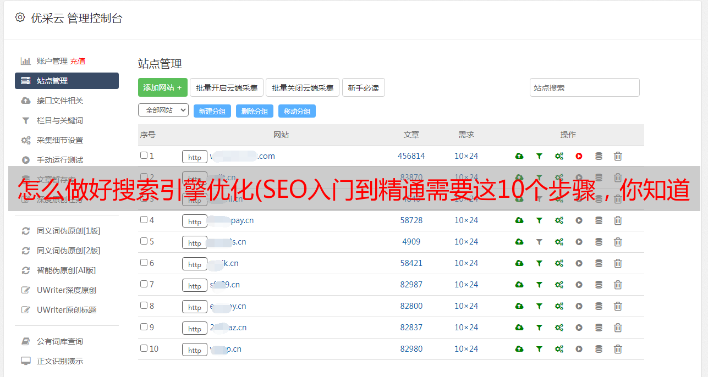Click cloud upload icon in row 8
The width and height of the screenshot is (708, 377).
point(519,306)
